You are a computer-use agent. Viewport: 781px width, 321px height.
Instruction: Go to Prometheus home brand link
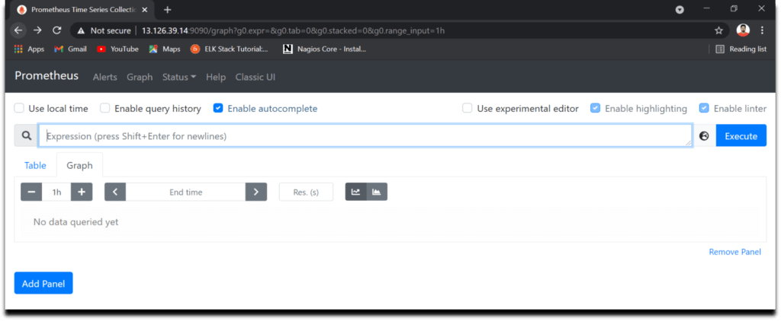(47, 75)
